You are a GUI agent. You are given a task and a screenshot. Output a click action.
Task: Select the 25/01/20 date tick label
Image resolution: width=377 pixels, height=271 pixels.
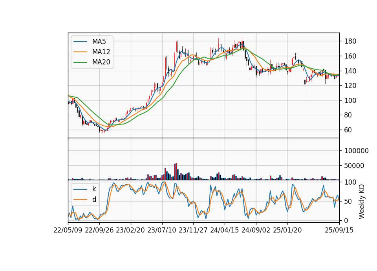pos(287,230)
